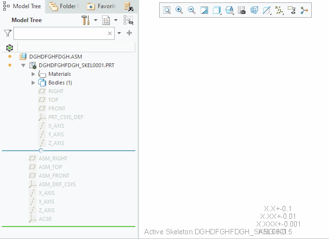329x239 pixels.
Task: Open the Display Style cube icon
Action: coord(217,10)
